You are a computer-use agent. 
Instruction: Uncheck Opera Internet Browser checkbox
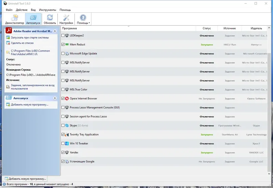(x=63, y=98)
